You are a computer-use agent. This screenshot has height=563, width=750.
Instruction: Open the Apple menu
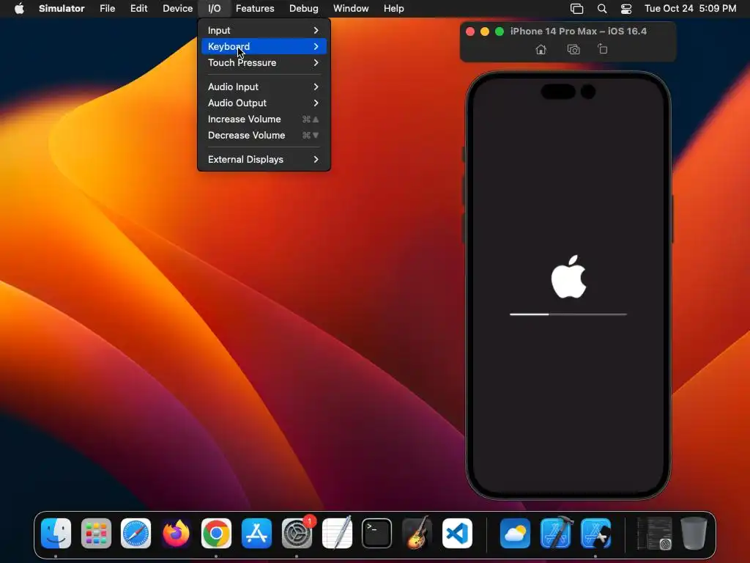pos(19,8)
